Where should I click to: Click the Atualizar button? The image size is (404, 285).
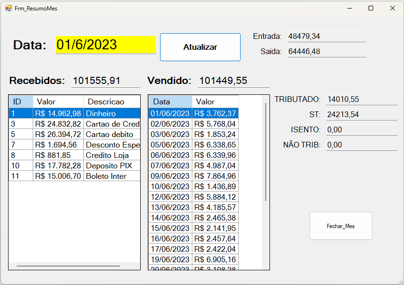pyautogui.click(x=200, y=47)
